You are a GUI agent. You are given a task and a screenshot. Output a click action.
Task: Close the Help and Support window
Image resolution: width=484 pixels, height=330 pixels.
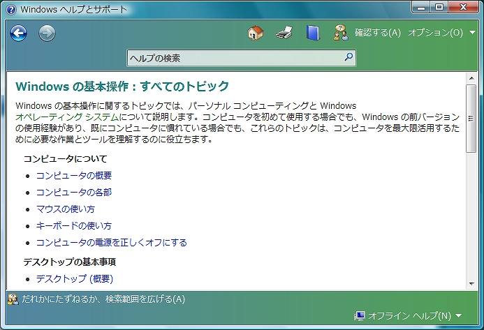pyautogui.click(x=463, y=7)
